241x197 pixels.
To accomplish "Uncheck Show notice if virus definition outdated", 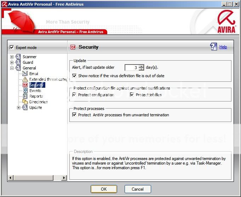I will coord(74,76).
